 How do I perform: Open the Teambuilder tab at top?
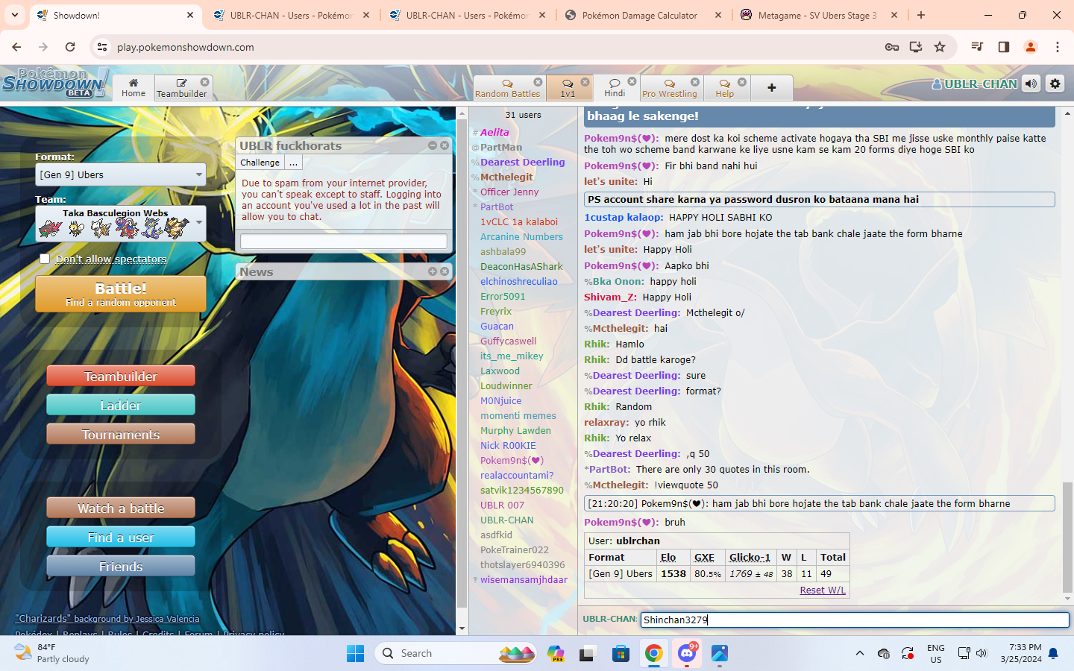tap(181, 88)
